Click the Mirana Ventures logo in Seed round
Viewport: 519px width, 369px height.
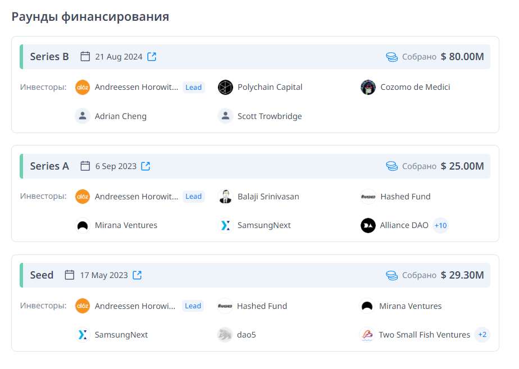coord(367,306)
